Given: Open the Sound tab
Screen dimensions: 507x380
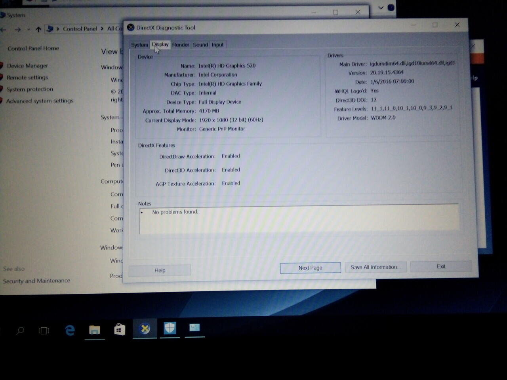Looking at the screenshot, I should (x=200, y=45).
